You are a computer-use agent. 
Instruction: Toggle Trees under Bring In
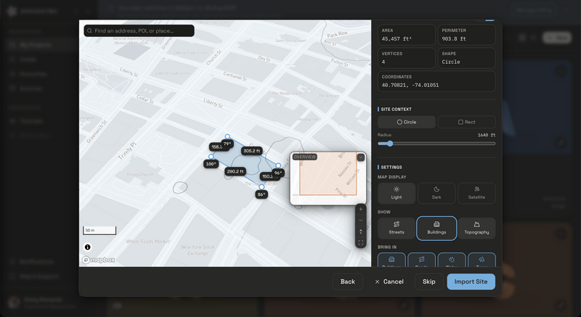pos(482,260)
